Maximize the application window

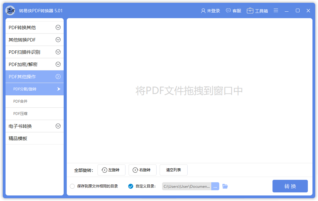297,10
